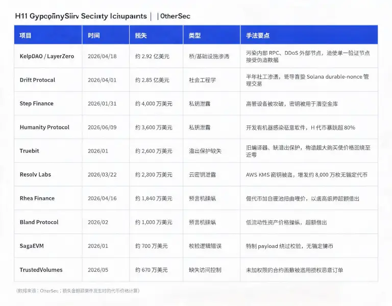Click the Step Finance project name
This screenshot has width=392, height=306.
pos(37,104)
